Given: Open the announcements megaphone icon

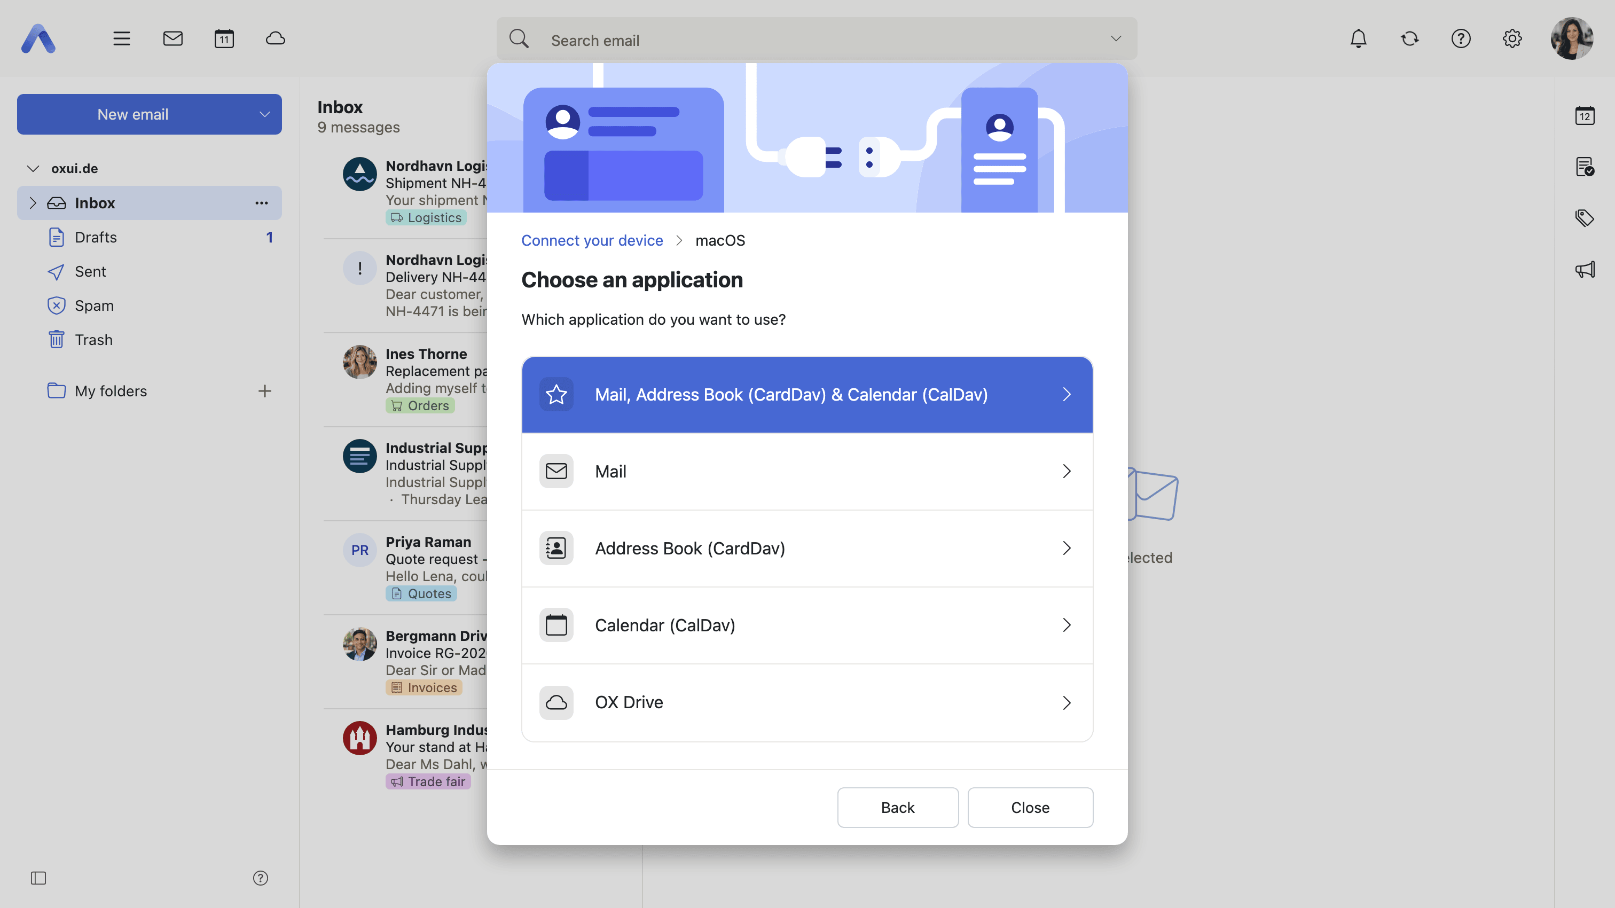Looking at the screenshot, I should coord(1584,270).
